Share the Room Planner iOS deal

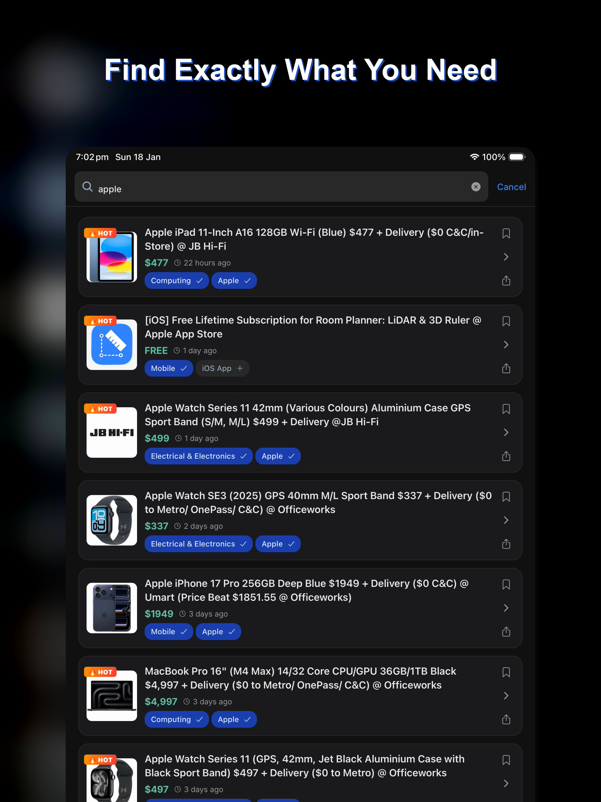point(506,368)
